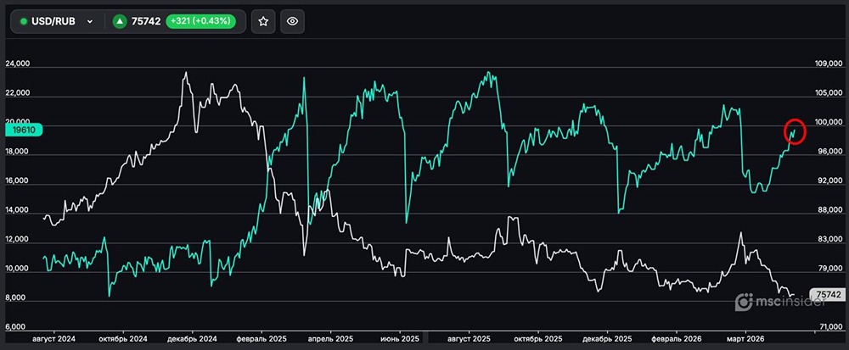This screenshot has height=350, width=849.
Task: Click the 83,000 right axis label
Action: coord(829,239)
